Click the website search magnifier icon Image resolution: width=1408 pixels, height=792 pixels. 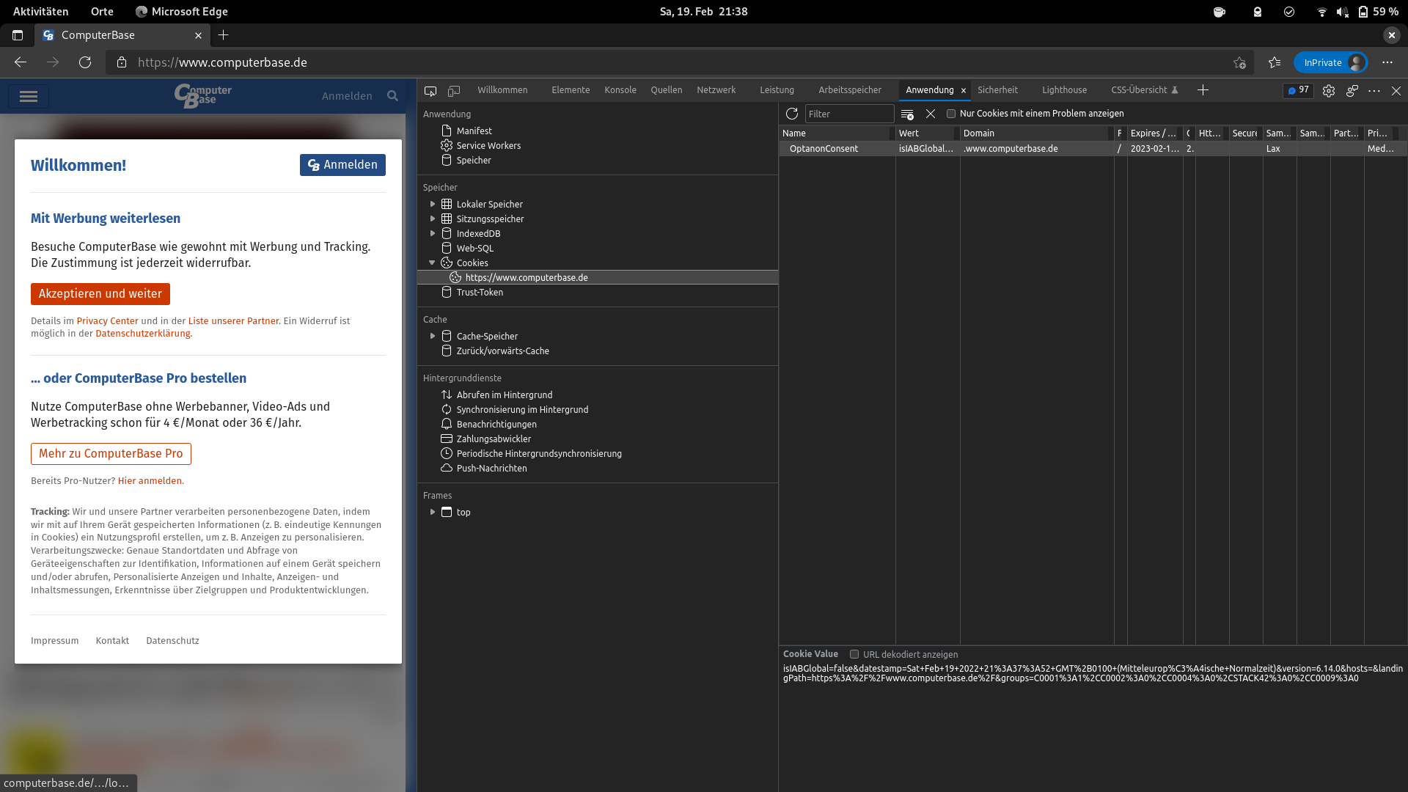(393, 96)
